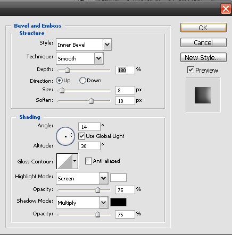Click the Angle value field
This screenshot has width=232, height=235.
tap(89, 127)
